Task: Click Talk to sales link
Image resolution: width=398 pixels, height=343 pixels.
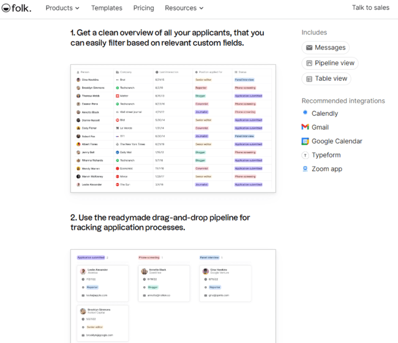Action: (370, 7)
